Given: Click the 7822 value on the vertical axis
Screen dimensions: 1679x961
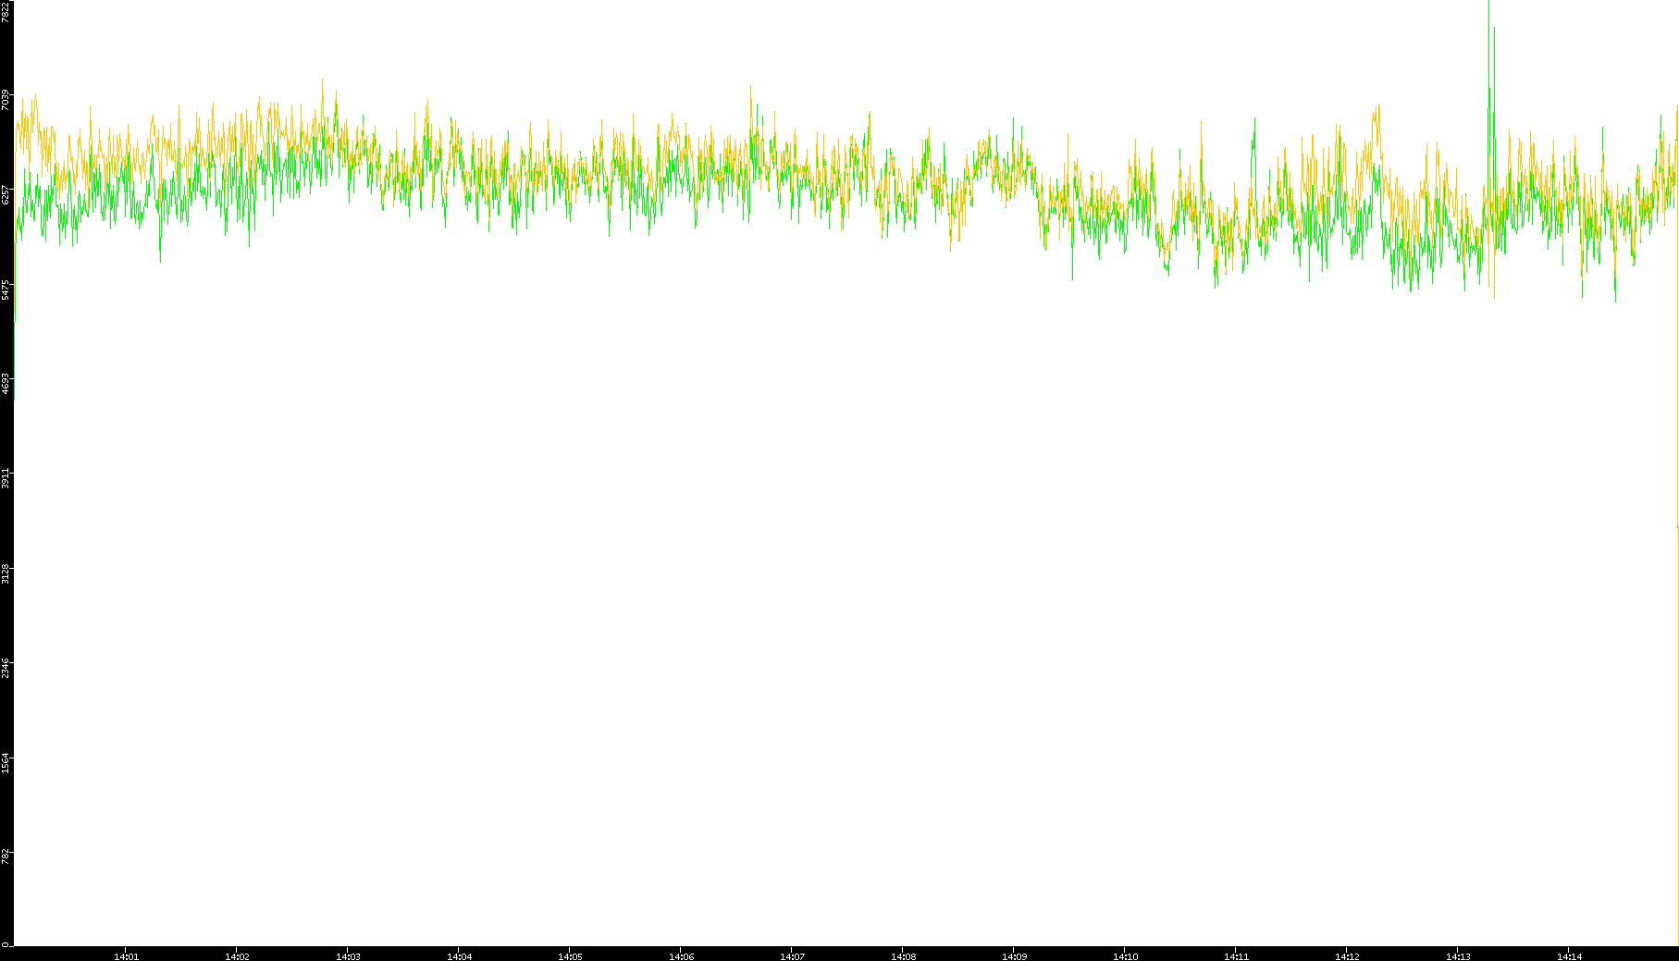Looking at the screenshot, I should point(6,12).
